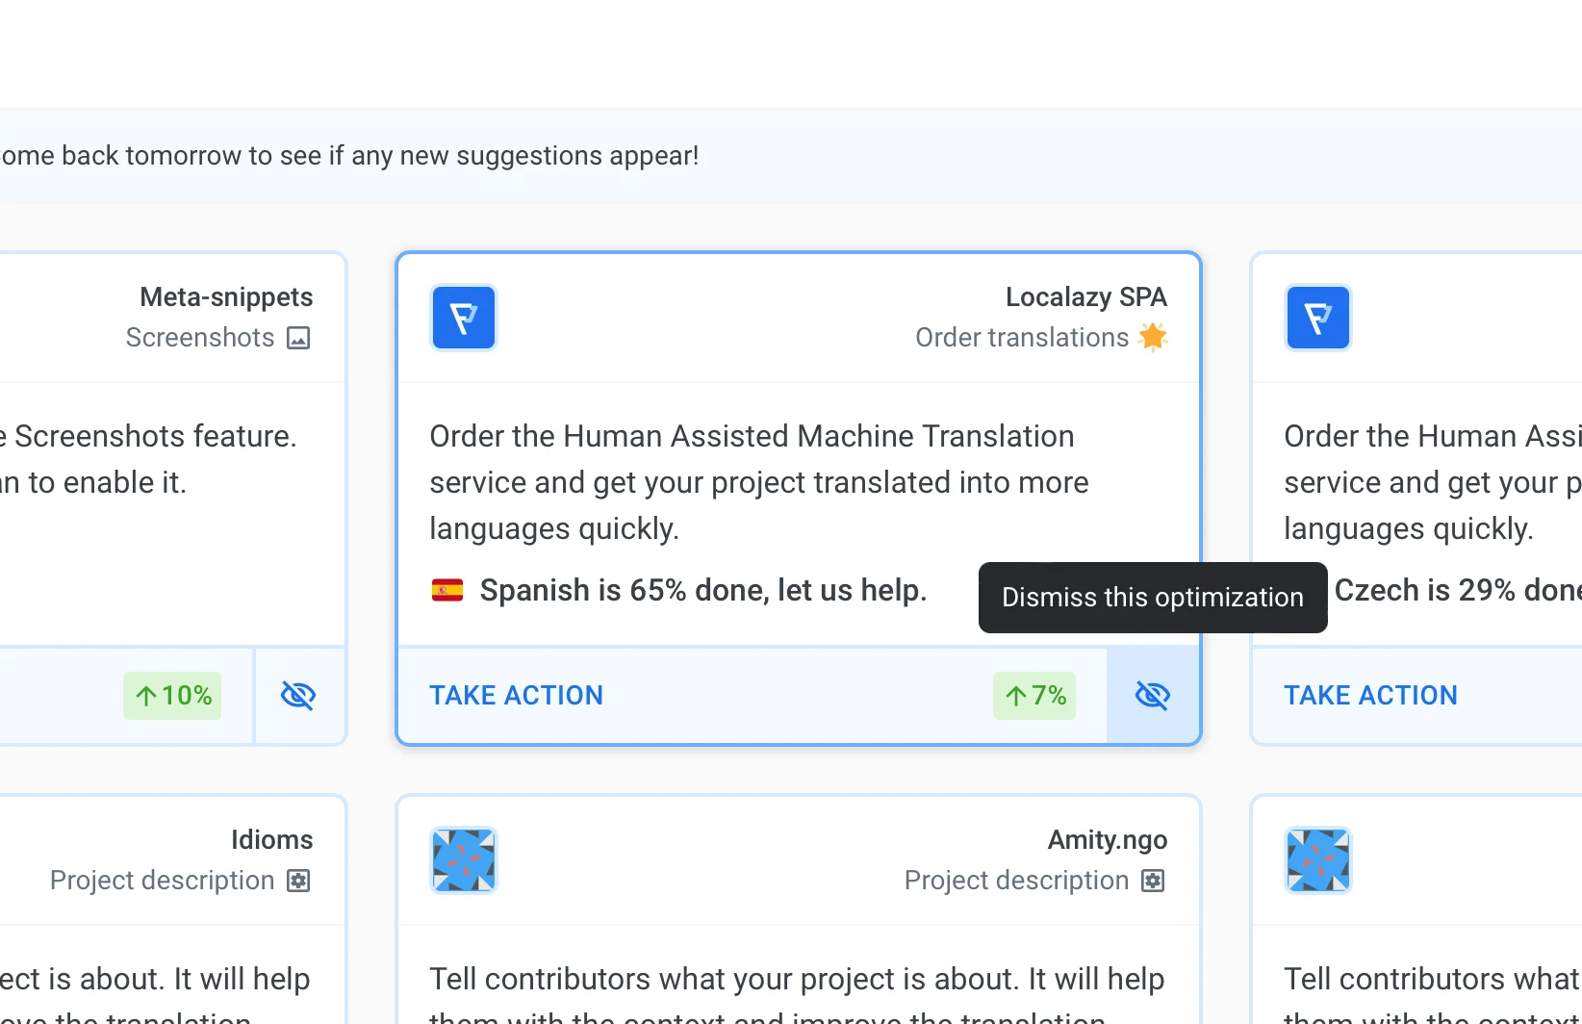Open the Localazy SPA project title
Image resolution: width=1582 pixels, height=1024 pixels.
(x=1085, y=296)
